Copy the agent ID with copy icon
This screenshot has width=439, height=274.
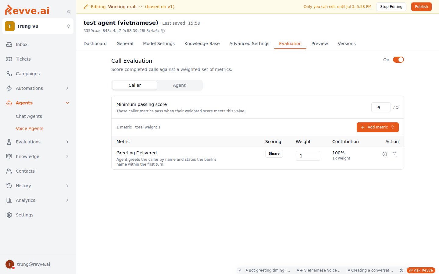[163, 31]
